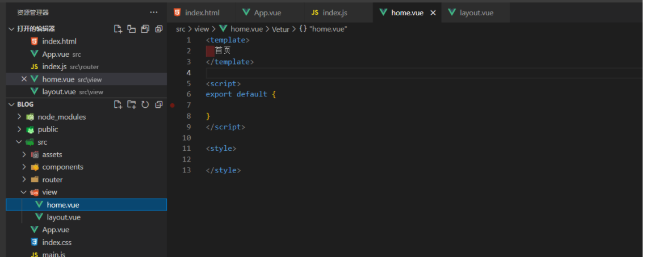Click the view folder icon
The height and width of the screenshot is (257, 646).
(x=35, y=192)
